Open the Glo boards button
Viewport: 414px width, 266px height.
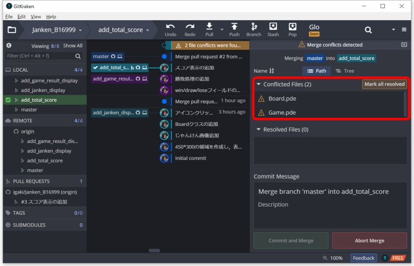tap(314, 30)
